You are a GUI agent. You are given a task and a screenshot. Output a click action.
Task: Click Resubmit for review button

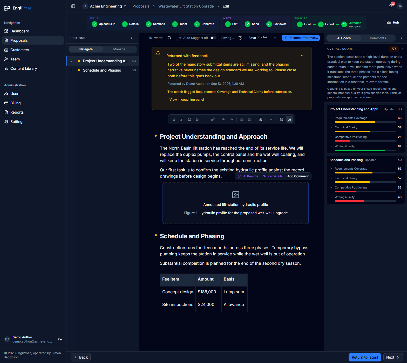coord(301,38)
